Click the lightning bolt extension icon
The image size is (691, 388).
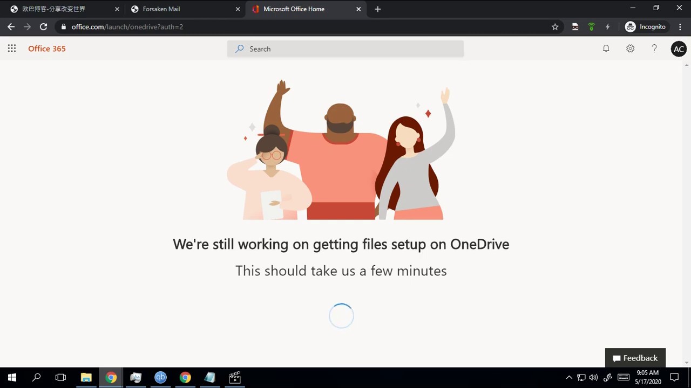(607, 26)
